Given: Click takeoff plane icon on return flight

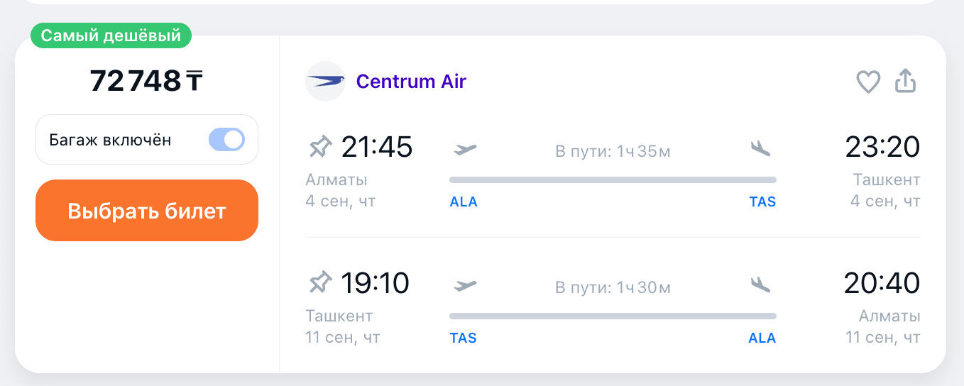Looking at the screenshot, I should [465, 285].
